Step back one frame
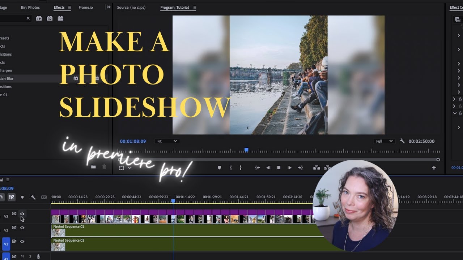 pos(268,168)
